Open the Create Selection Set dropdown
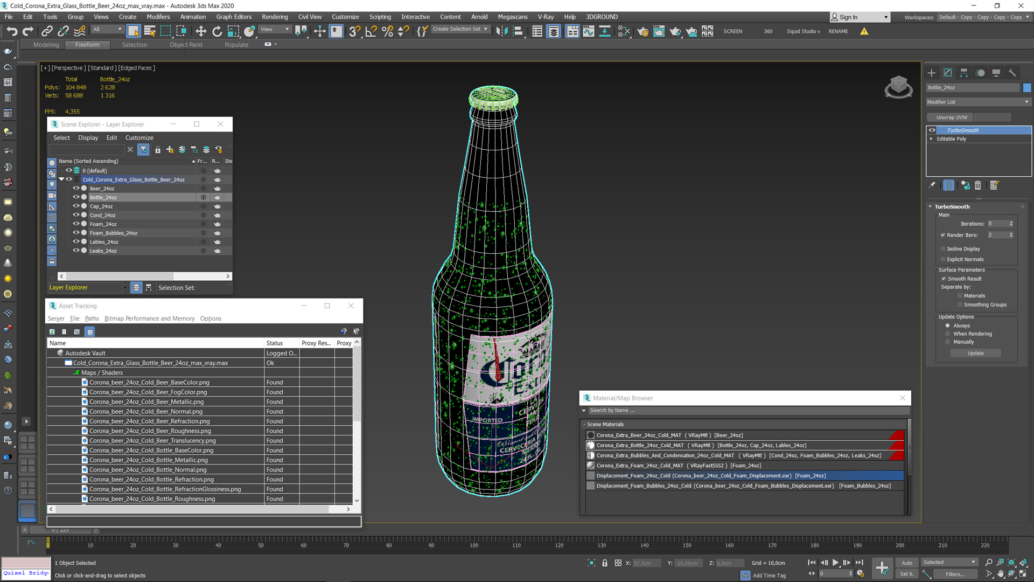Viewport: 1034px width, 582px height. pyautogui.click(x=460, y=29)
